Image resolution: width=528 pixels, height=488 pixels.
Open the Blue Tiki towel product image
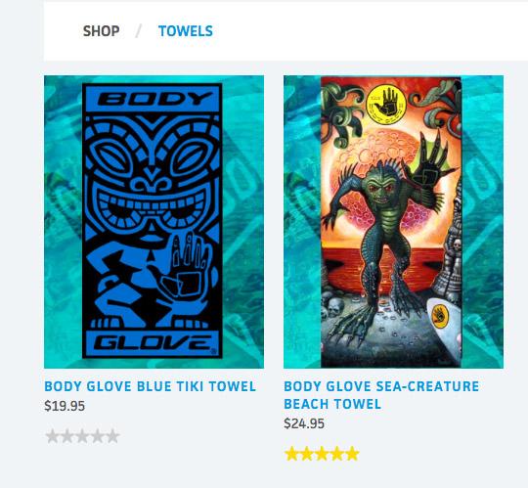(x=154, y=222)
